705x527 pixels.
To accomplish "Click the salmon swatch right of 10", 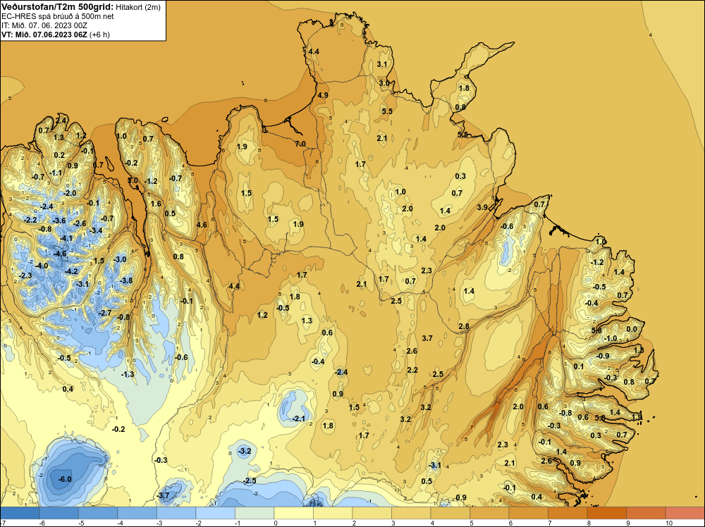I will tap(685, 513).
